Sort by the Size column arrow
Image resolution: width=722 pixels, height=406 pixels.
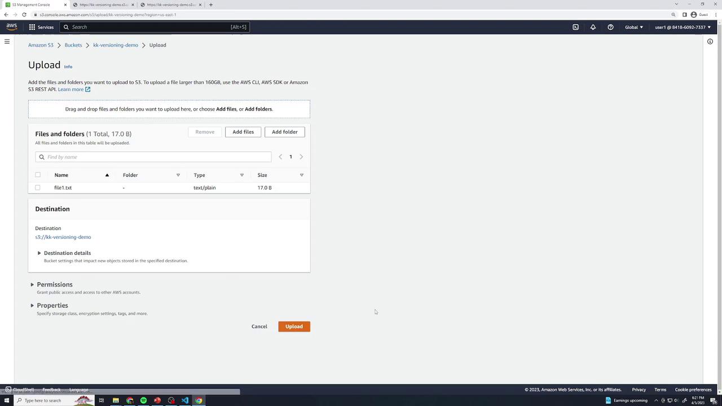coord(302,175)
